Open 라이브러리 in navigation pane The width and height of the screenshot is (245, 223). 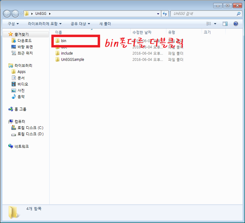tap(23, 65)
